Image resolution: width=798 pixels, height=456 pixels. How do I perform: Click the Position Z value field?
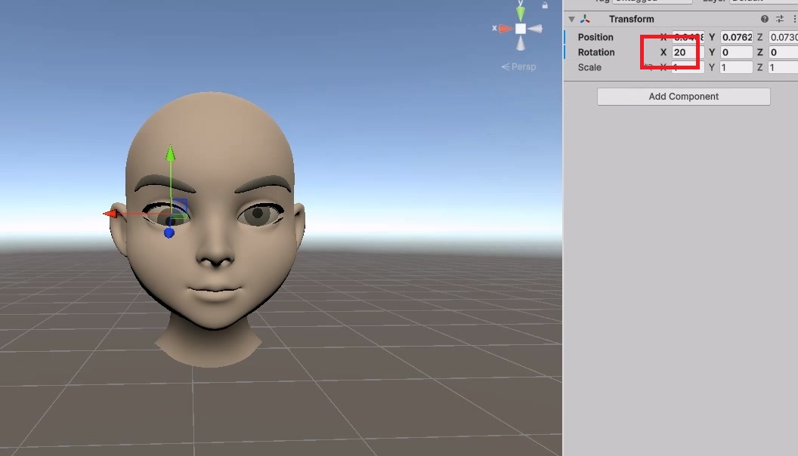[783, 37]
